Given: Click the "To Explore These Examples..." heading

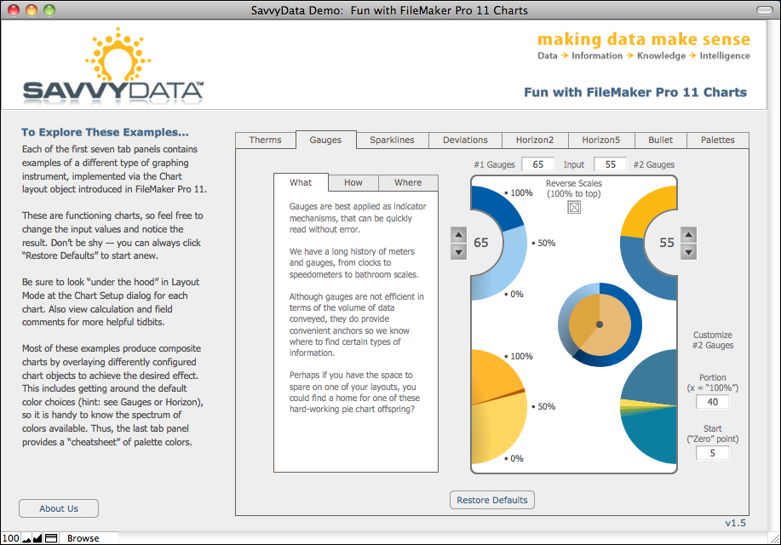Looking at the screenshot, I should tap(105, 132).
